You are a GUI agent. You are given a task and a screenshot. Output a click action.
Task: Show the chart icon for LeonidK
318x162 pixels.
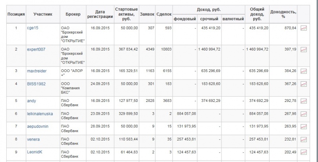point(303,152)
